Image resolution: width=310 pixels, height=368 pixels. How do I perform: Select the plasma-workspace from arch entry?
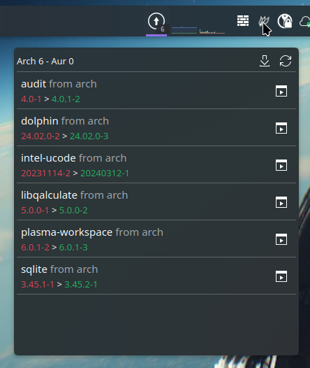click(156, 239)
